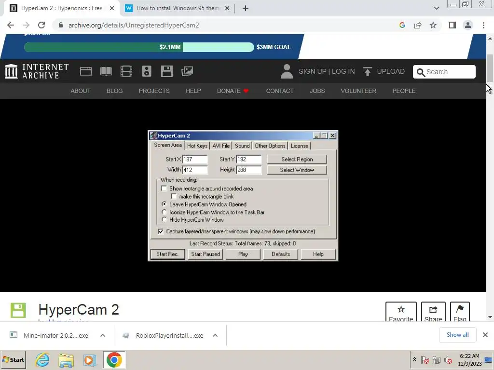The image size is (494, 370).
Task: Expand the Mine-imator download options arrow
Action: [103, 335]
